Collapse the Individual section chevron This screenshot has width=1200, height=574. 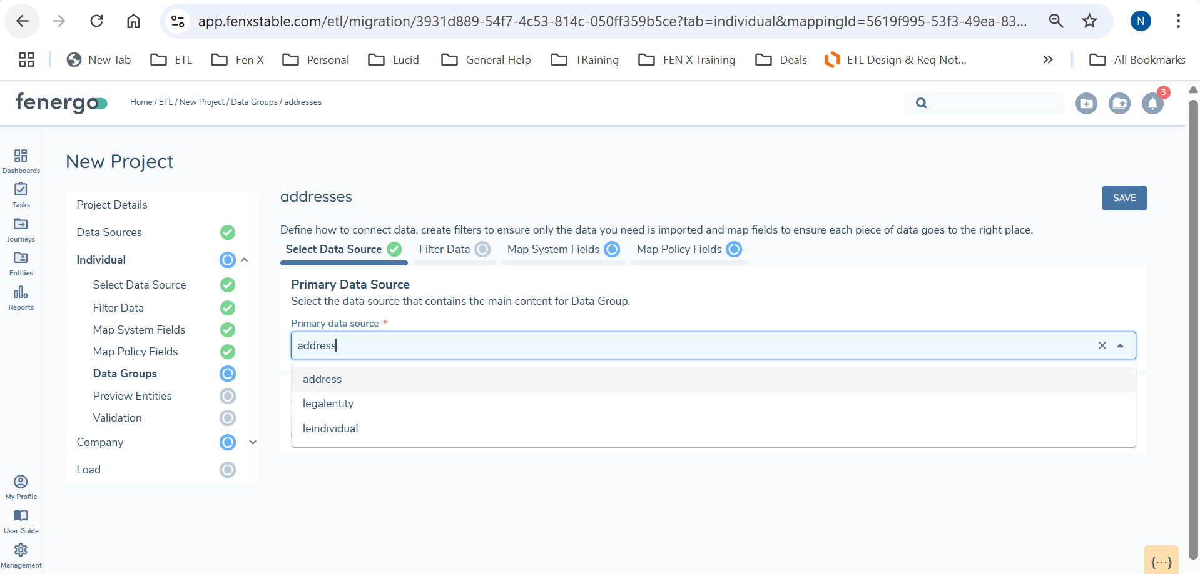click(x=245, y=260)
